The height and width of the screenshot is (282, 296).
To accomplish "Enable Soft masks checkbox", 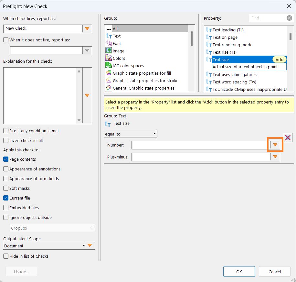I will tap(6, 188).
